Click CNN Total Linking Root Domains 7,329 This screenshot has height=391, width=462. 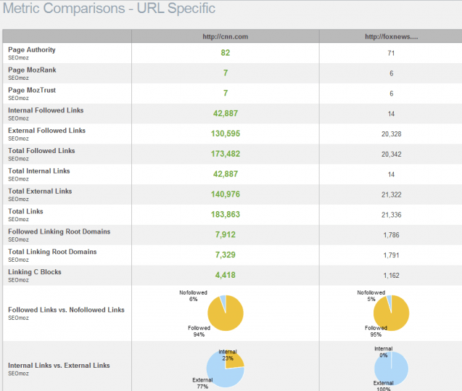pyautogui.click(x=226, y=255)
